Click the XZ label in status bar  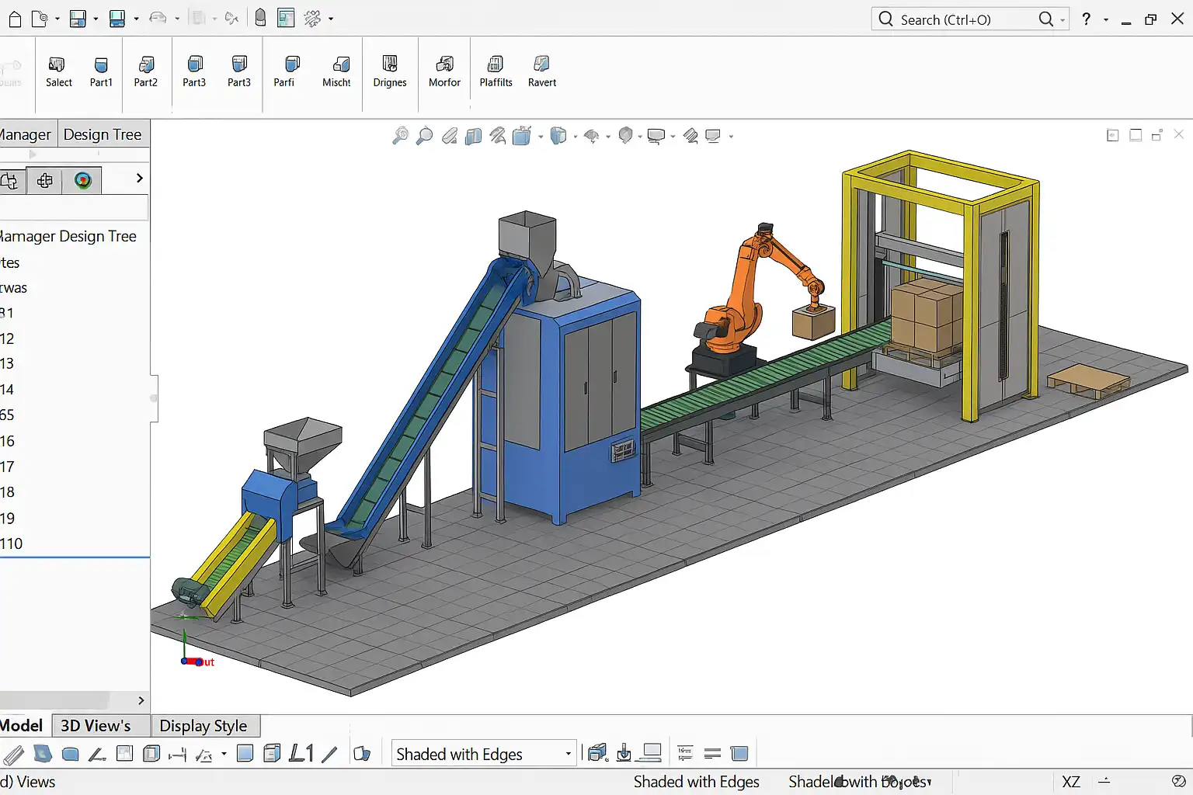pos(1070,782)
